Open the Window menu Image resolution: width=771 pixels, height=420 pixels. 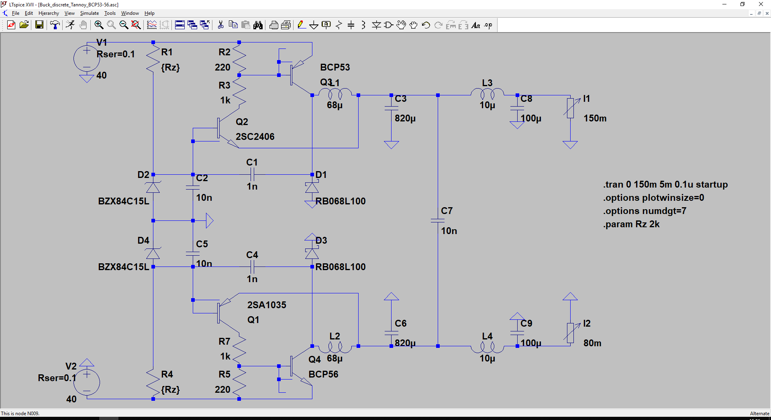click(x=130, y=13)
